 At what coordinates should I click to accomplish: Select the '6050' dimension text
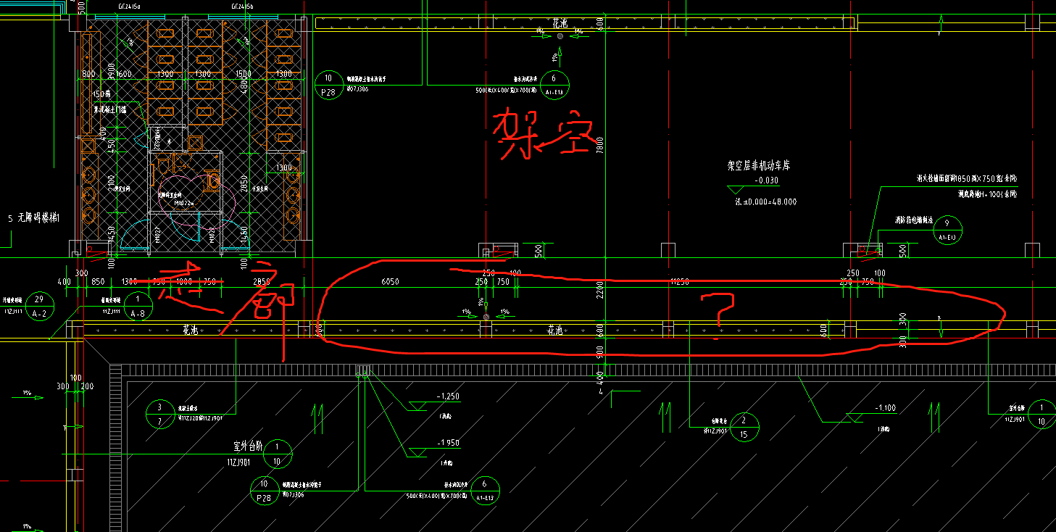[391, 281]
